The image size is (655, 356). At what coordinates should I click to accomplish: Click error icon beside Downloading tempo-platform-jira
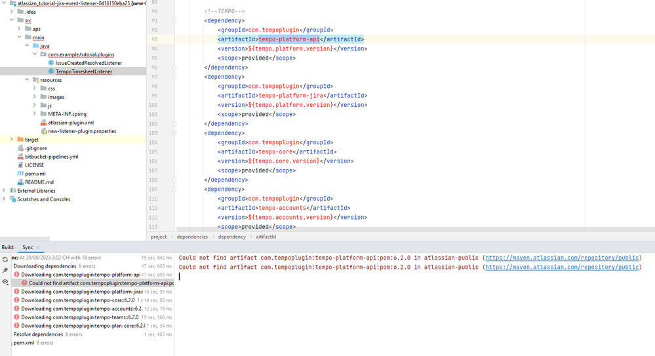16,292
